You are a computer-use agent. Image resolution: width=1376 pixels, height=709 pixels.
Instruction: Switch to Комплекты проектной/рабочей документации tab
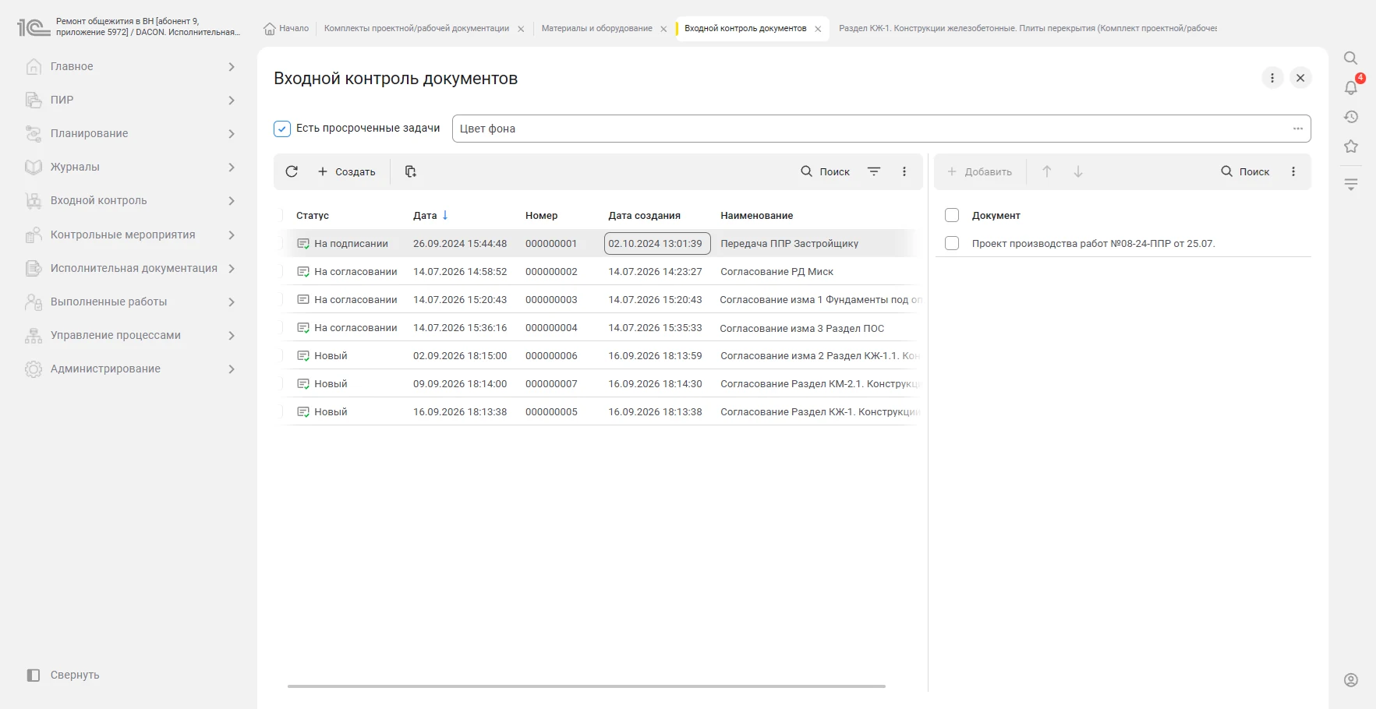tap(416, 29)
